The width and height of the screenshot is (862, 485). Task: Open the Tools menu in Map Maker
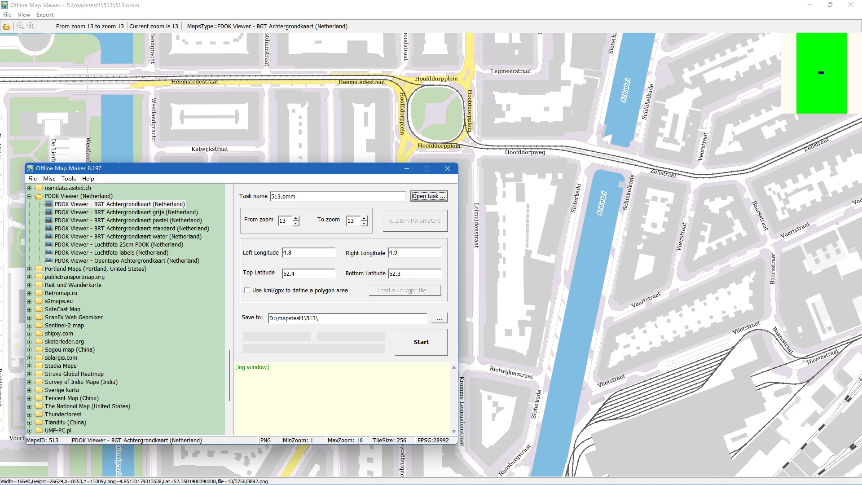pyautogui.click(x=69, y=179)
